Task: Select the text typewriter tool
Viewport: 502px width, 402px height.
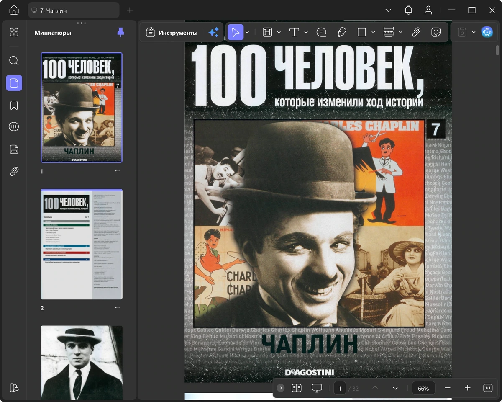Action: click(295, 32)
